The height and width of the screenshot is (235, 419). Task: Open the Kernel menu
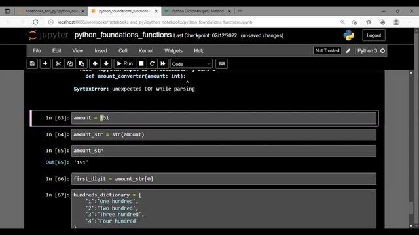pos(146,51)
